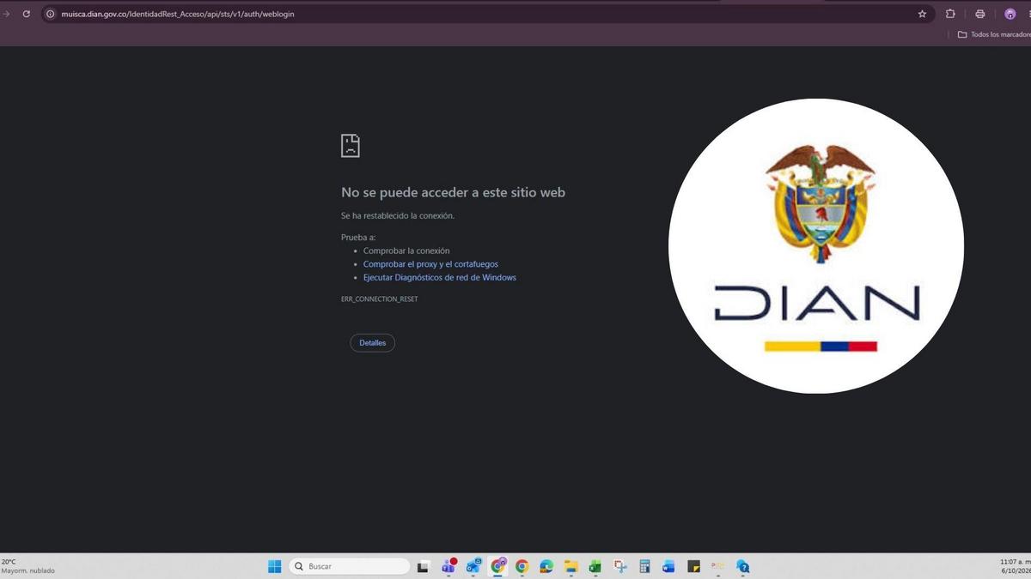This screenshot has width=1031, height=579.
Task: Click 'Comprobar la conexión' list item
Action: coord(406,250)
